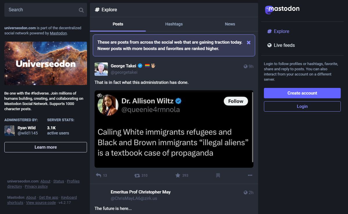The width and height of the screenshot is (348, 214).
Task: Open the @georgetakei handle
Action: click(x=124, y=72)
